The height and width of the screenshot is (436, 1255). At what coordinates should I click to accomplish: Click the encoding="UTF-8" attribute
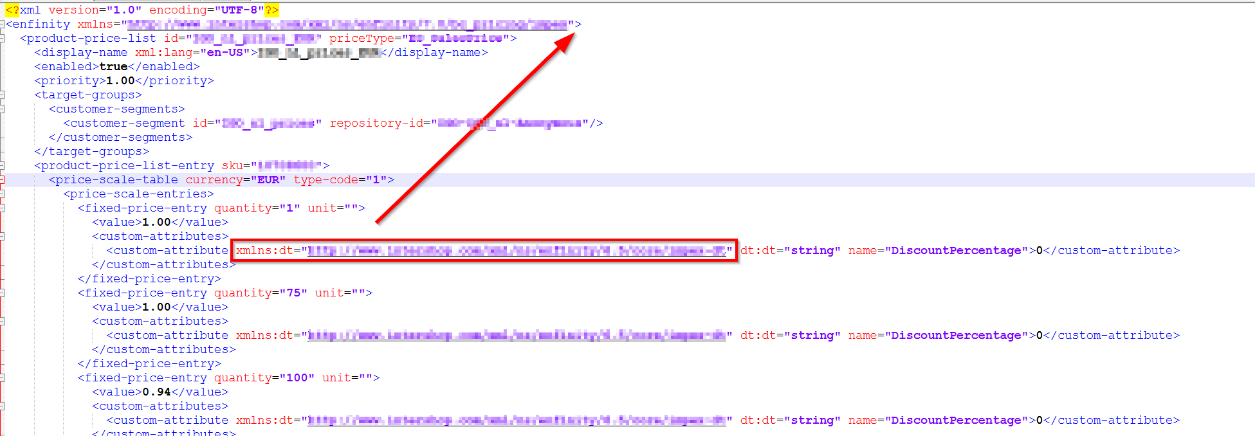(206, 10)
